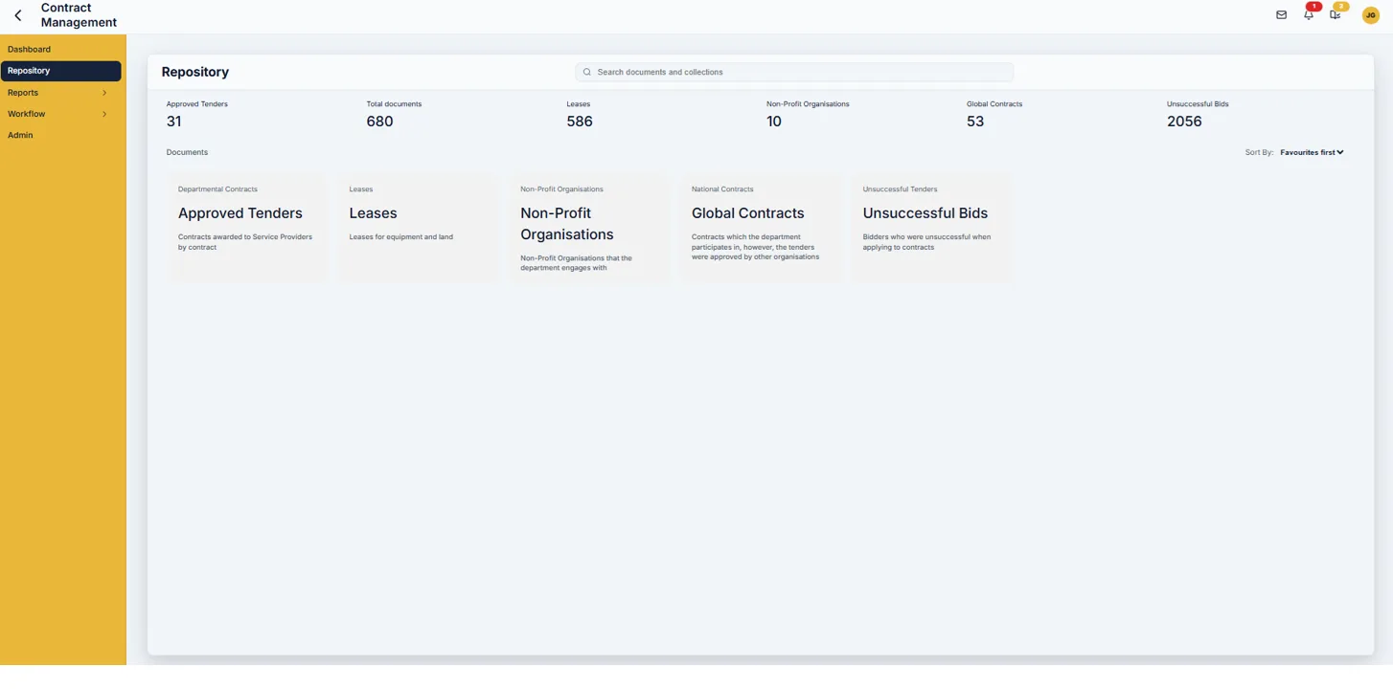This screenshot has width=1393, height=689.
Task: Open the Non-Profit Organisations collection card
Action: 590,228
